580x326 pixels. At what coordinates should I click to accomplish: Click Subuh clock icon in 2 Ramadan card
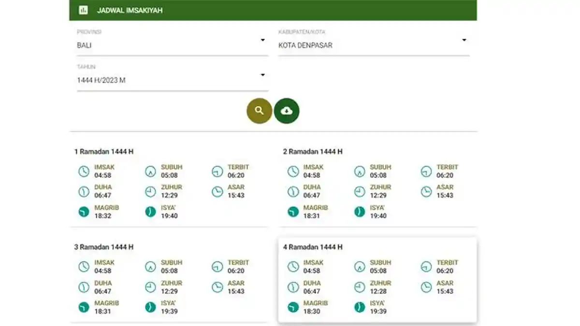pyautogui.click(x=360, y=171)
